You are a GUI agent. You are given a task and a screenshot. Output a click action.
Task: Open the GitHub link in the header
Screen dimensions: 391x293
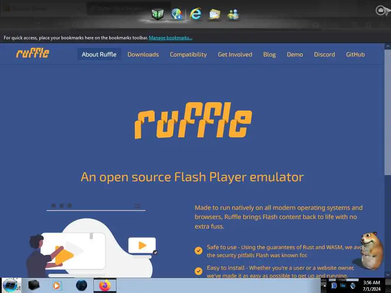[355, 54]
